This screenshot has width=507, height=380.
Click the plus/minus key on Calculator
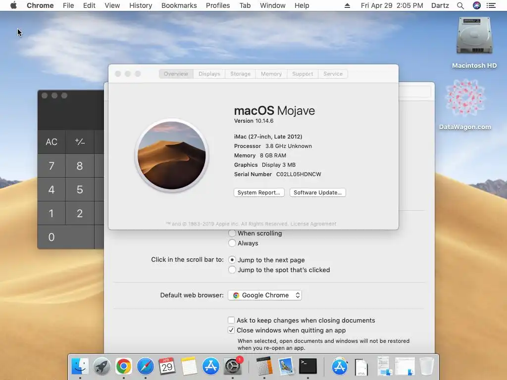tap(80, 142)
